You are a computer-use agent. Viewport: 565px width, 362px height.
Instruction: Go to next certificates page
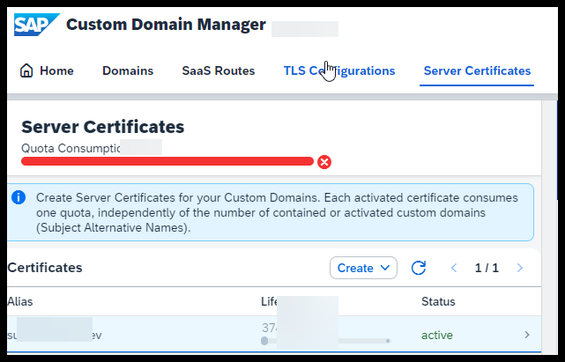(x=519, y=268)
